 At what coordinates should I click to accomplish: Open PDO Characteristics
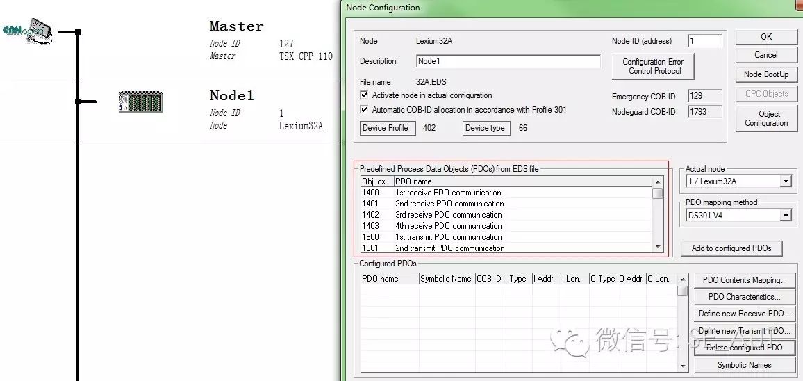745,297
